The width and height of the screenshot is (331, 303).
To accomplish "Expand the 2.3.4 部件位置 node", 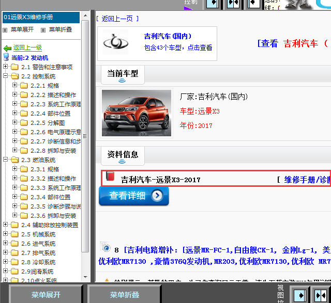I will coord(15,196).
